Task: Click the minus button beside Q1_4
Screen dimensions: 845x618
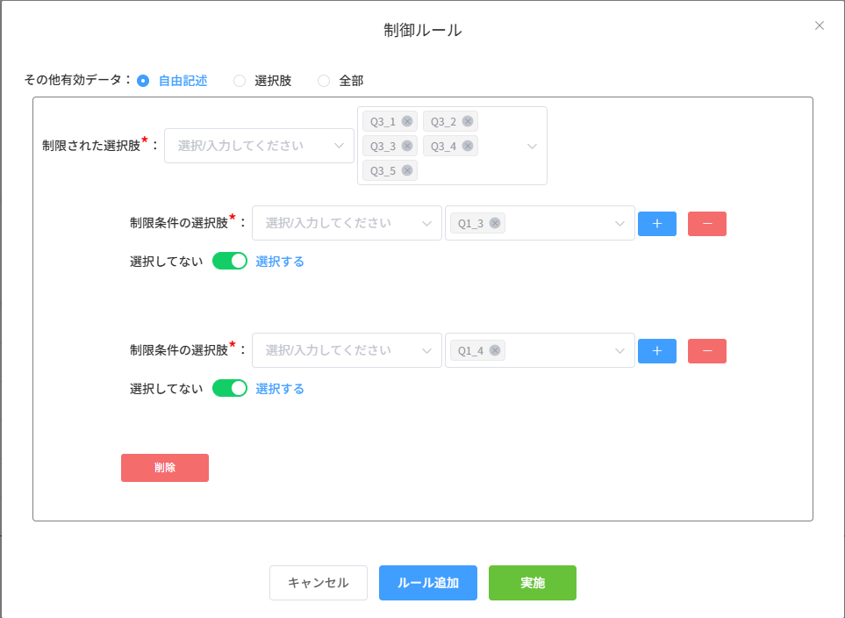Action: (x=706, y=351)
